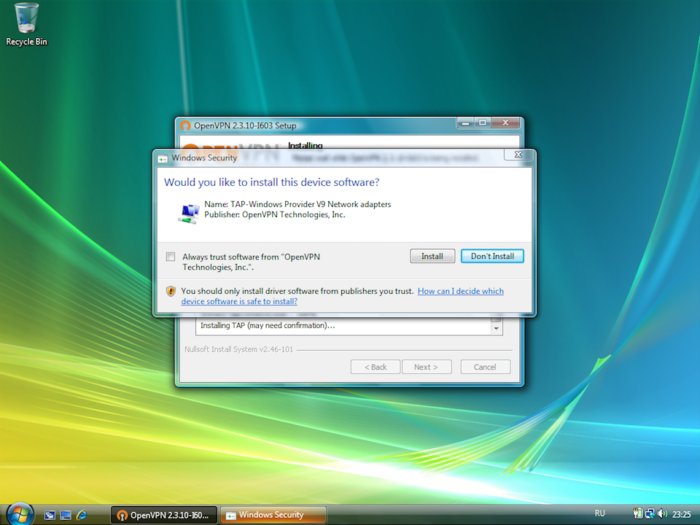Click the 'Would you like to install' heading
This screenshot has height=525, width=700.
[x=271, y=182]
